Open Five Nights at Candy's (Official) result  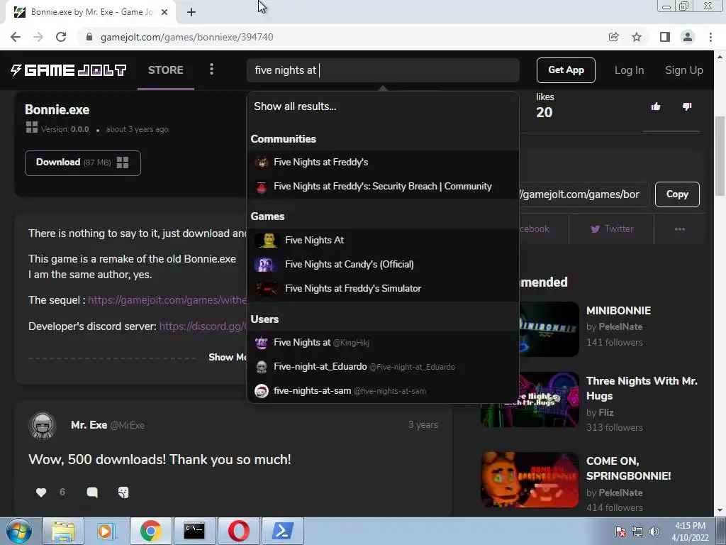pyautogui.click(x=382, y=264)
